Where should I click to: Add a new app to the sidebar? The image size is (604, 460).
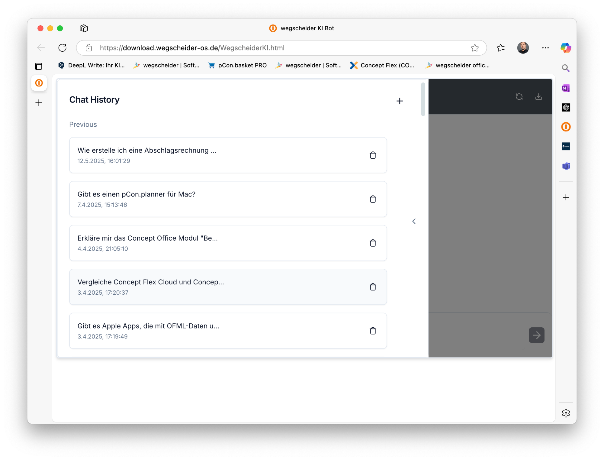pyautogui.click(x=566, y=197)
